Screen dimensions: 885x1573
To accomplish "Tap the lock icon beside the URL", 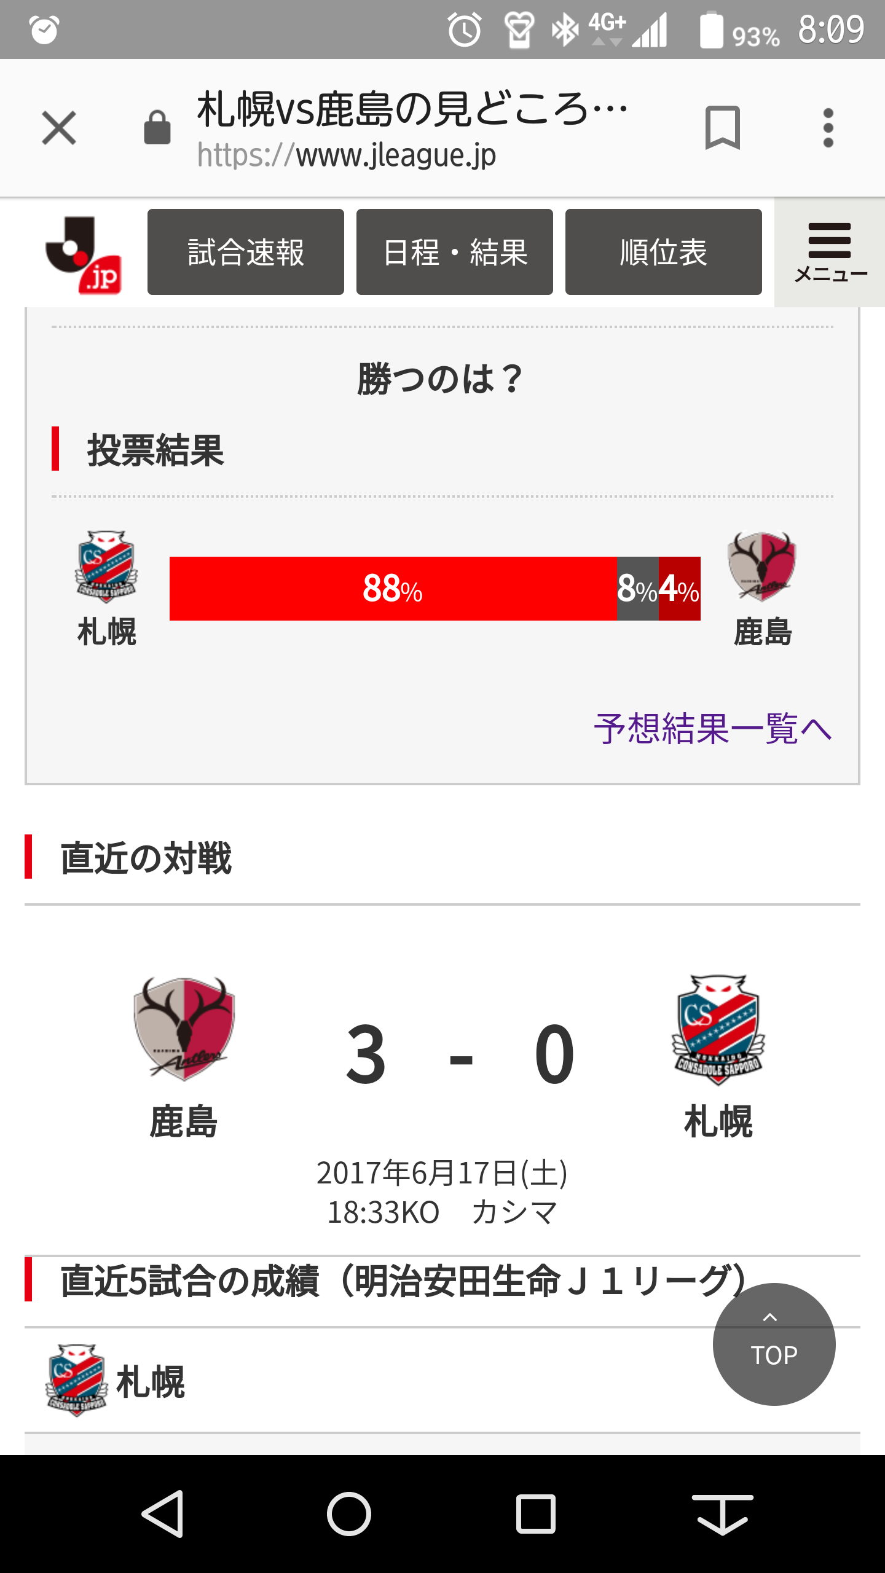I will 157,128.
